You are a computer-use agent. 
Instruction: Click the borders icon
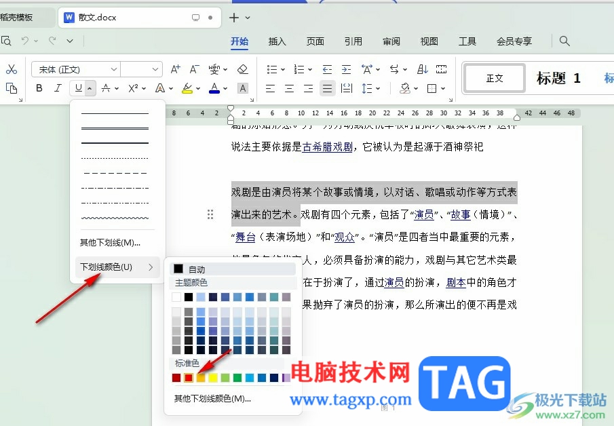tap(432, 88)
